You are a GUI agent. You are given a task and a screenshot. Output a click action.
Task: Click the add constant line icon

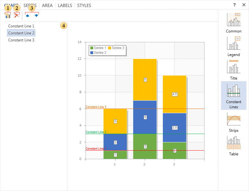click(x=8, y=15)
